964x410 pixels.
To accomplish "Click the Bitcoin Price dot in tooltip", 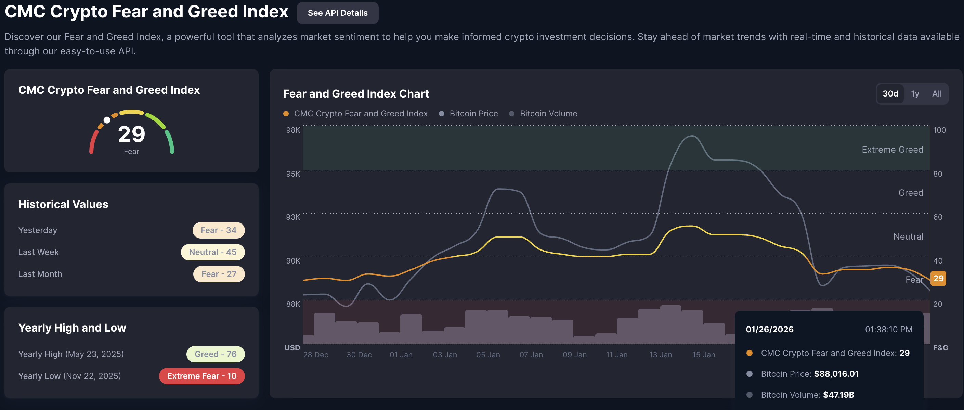I will (x=749, y=374).
